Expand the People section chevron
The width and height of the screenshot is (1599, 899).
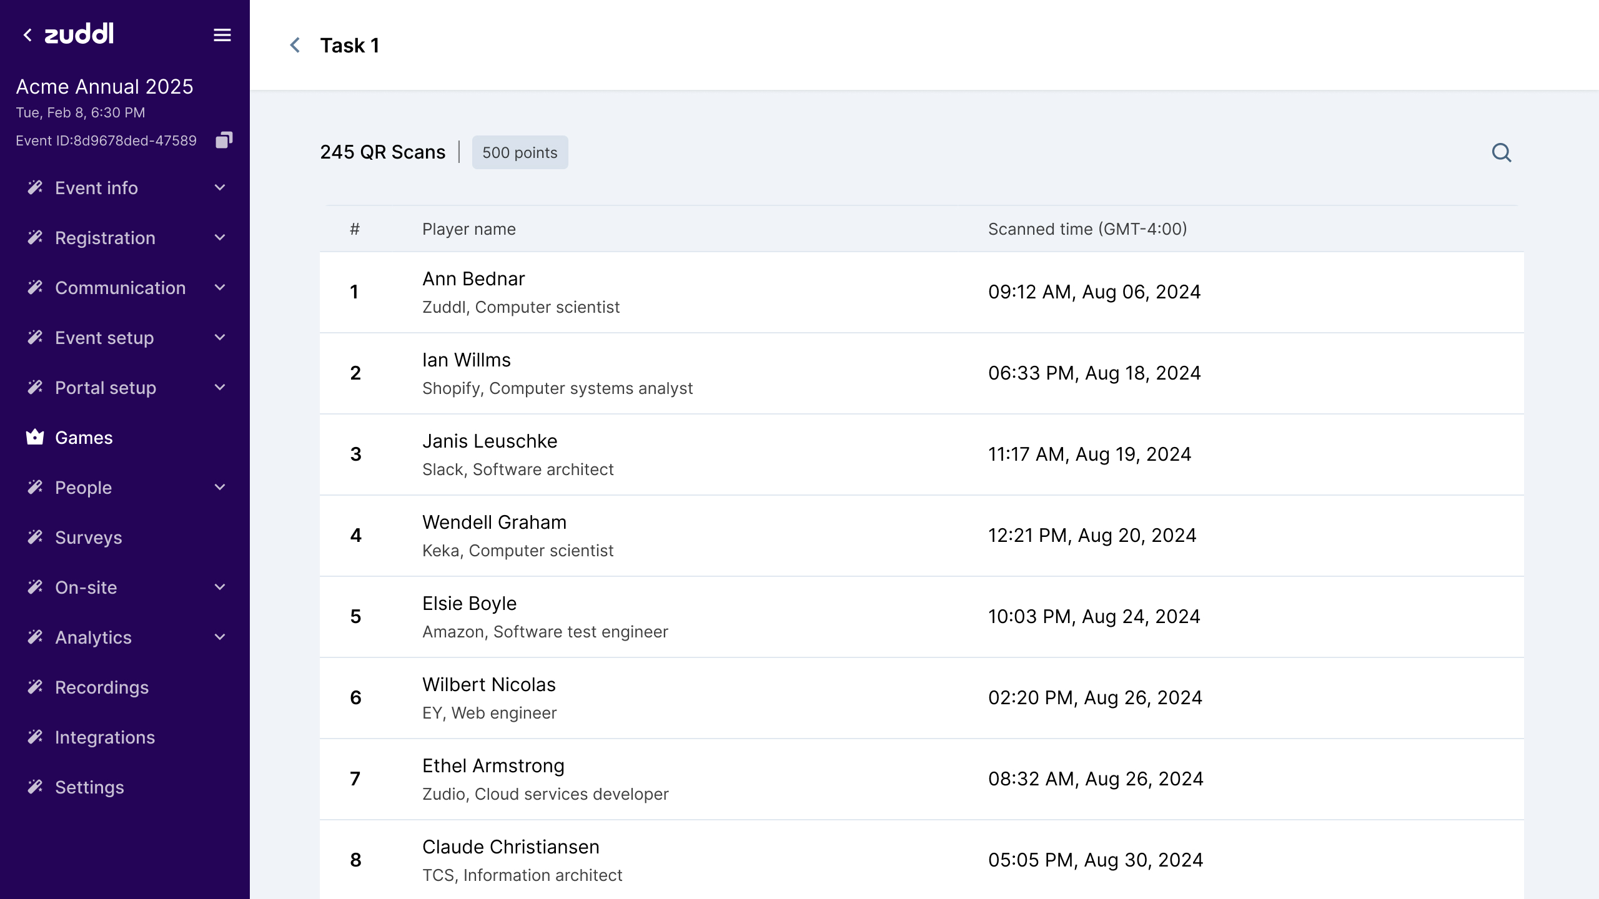pyautogui.click(x=220, y=487)
